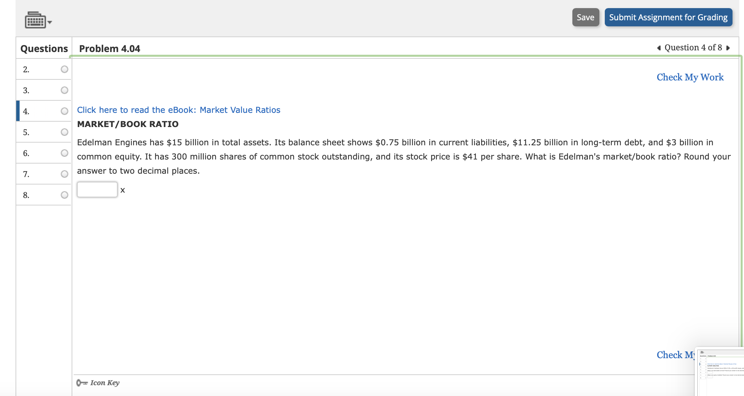Select question 8 status circle
Image resolution: width=744 pixels, height=396 pixels.
65,195
